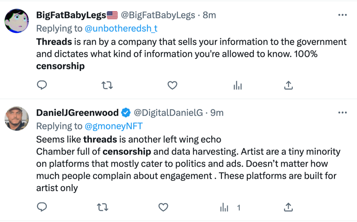Like BigFatBabyLegs's tweet about Threads
The width and height of the screenshot is (357, 222).
[172, 85]
